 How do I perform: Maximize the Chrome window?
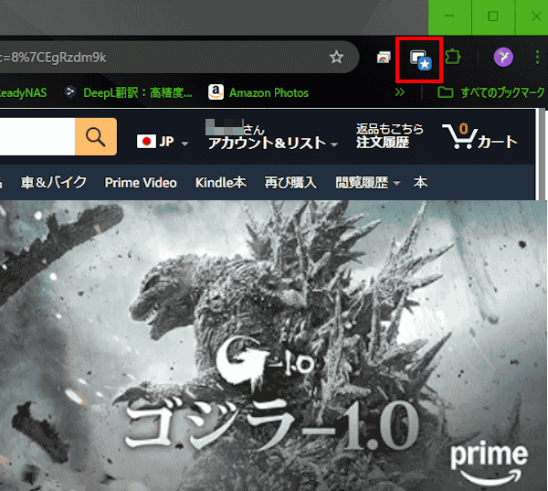coord(493,16)
